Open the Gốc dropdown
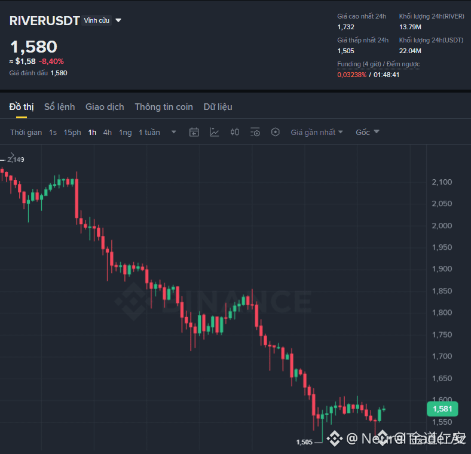This screenshot has height=454, width=471. tap(368, 133)
